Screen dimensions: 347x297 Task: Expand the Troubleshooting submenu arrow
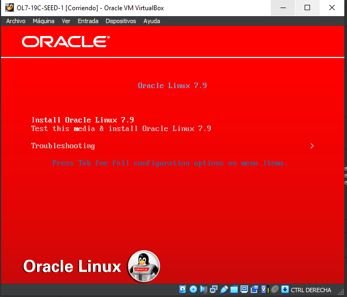point(312,146)
